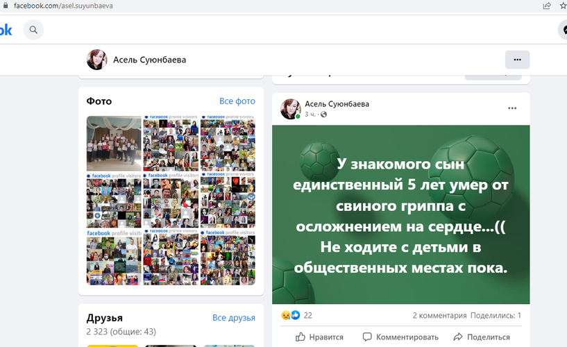Open the post's three-dot options menu
Viewport: 567px width, 347px height.
[x=512, y=108]
